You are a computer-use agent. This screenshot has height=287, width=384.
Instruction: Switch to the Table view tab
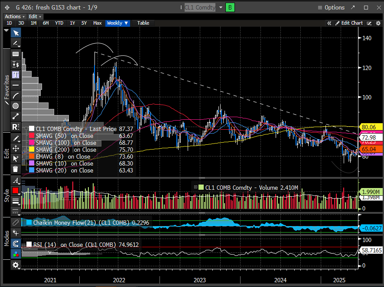click(x=143, y=23)
